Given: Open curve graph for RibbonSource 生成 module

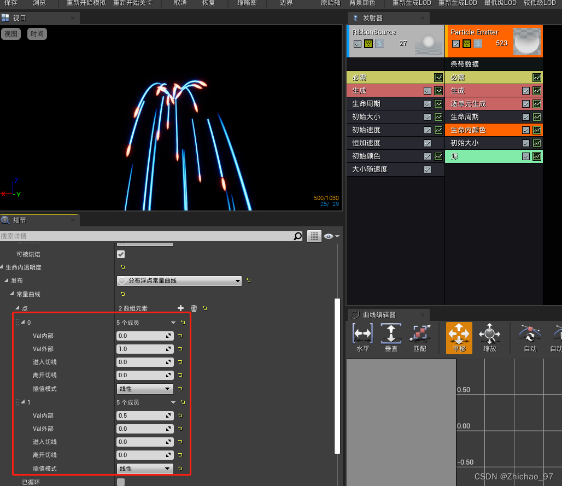Looking at the screenshot, I should click(x=438, y=91).
